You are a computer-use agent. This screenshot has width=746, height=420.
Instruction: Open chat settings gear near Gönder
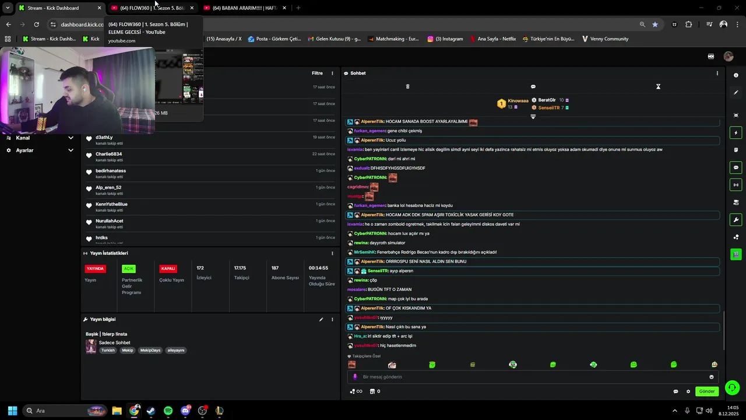coord(688,391)
